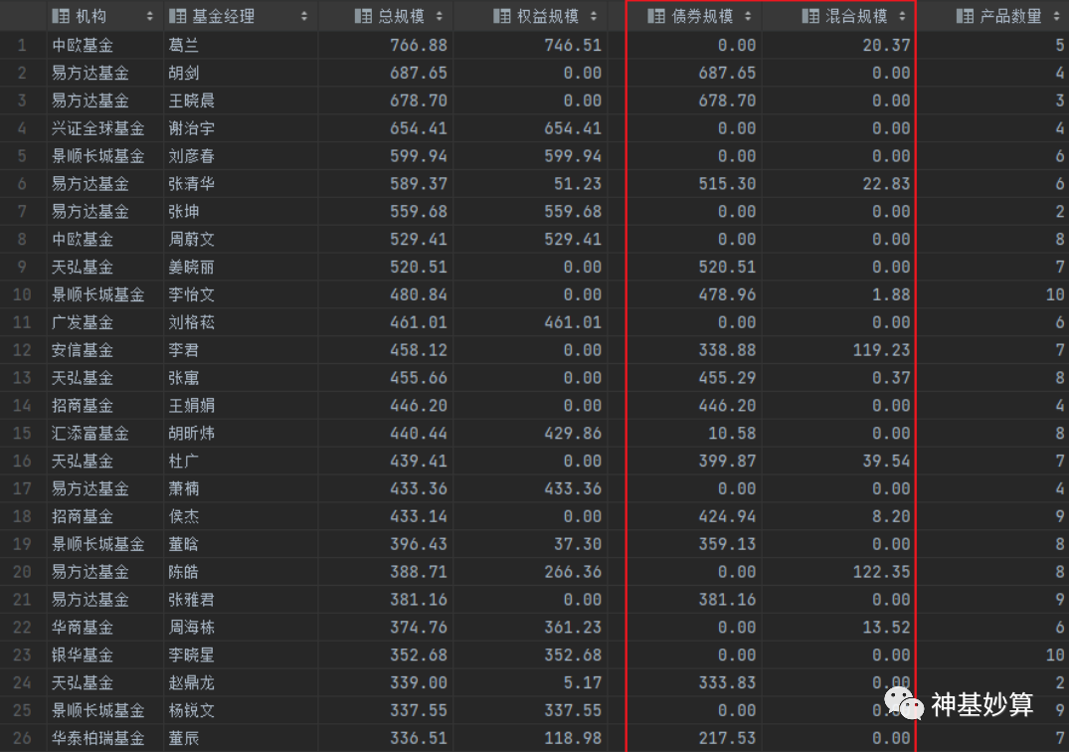Click the table icon beside 基金经理 header
The height and width of the screenshot is (752, 1069).
pos(177,16)
